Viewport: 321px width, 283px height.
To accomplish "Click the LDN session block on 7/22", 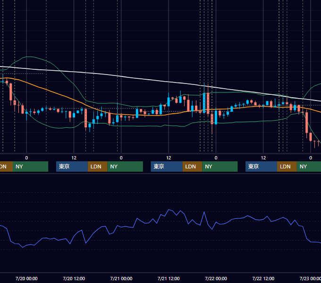I will pos(287,166).
